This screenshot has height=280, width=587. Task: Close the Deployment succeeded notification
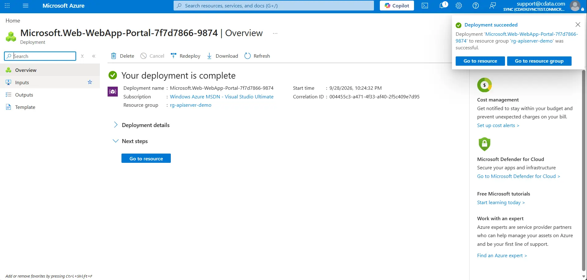[578, 24]
